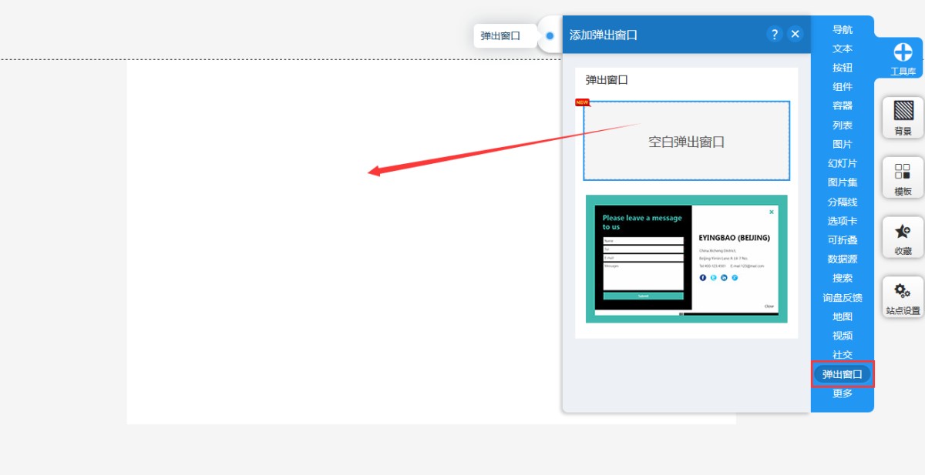Select the 可折叠 category
Viewport: 925px width, 475px height.
[843, 240]
